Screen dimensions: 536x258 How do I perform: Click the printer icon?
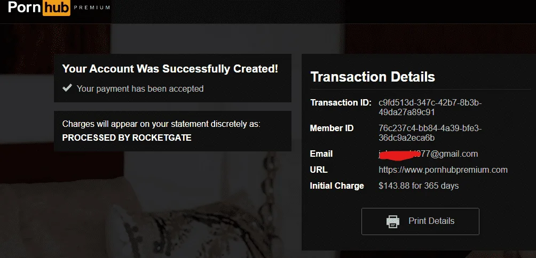[393, 221]
